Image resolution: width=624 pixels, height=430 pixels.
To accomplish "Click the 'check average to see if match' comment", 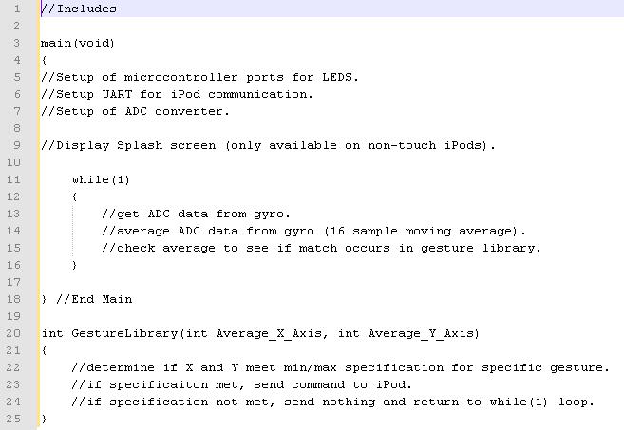I will click(x=322, y=248).
